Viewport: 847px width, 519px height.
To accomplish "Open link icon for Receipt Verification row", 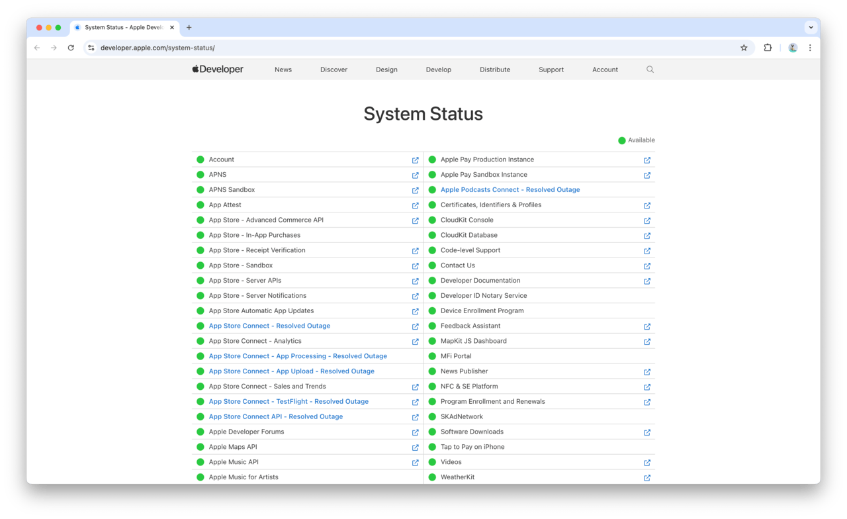I will pos(415,251).
